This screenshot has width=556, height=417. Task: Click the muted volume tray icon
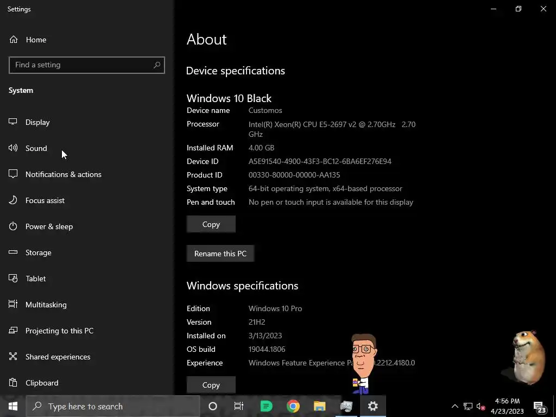pos(481,406)
